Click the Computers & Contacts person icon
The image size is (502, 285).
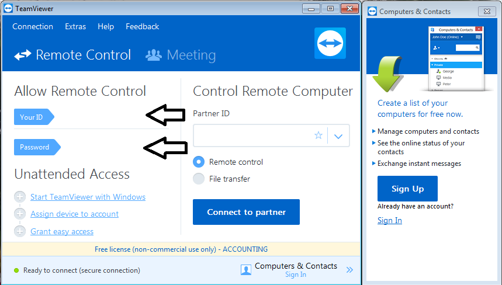[x=246, y=270]
